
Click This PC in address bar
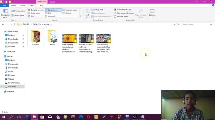pyautogui.click(x=26, y=24)
